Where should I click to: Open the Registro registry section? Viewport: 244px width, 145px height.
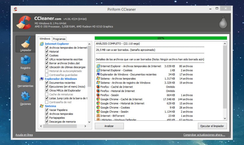click(x=25, y=62)
